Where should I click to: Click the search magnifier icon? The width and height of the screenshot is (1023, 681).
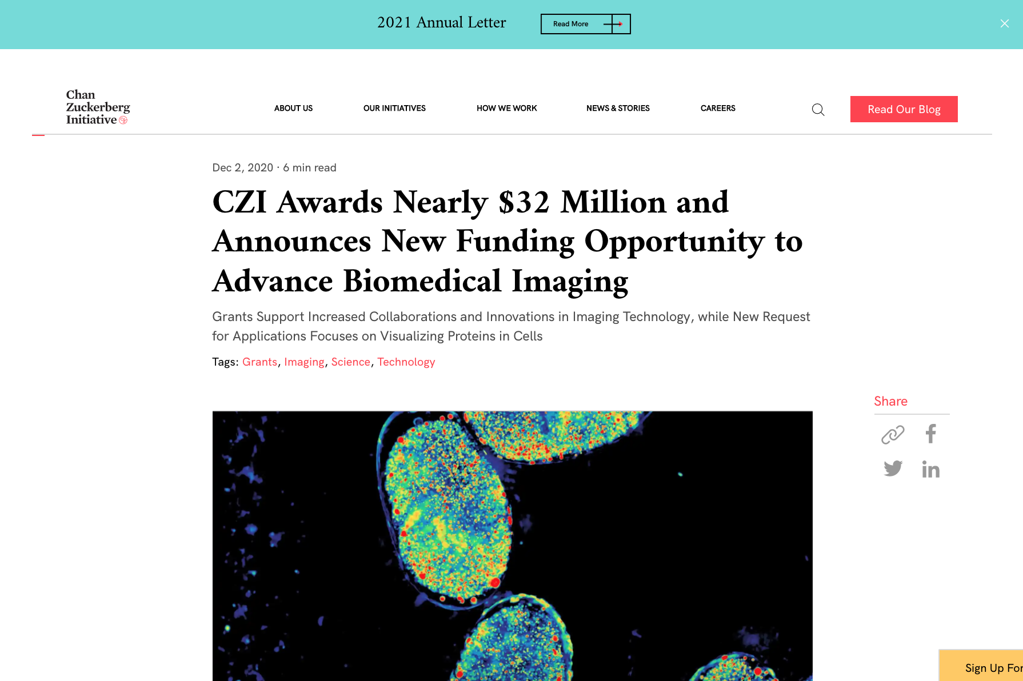click(x=818, y=110)
